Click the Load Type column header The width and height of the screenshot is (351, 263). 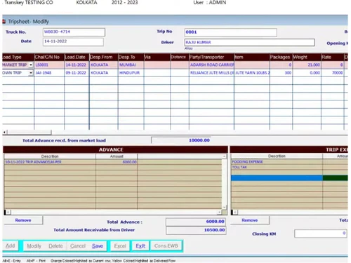(18, 58)
